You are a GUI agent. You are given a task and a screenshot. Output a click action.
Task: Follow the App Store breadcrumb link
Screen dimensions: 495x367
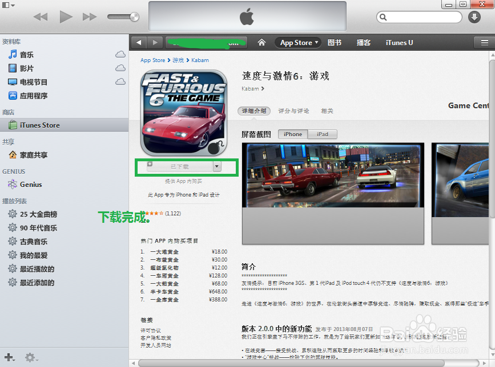click(x=153, y=60)
